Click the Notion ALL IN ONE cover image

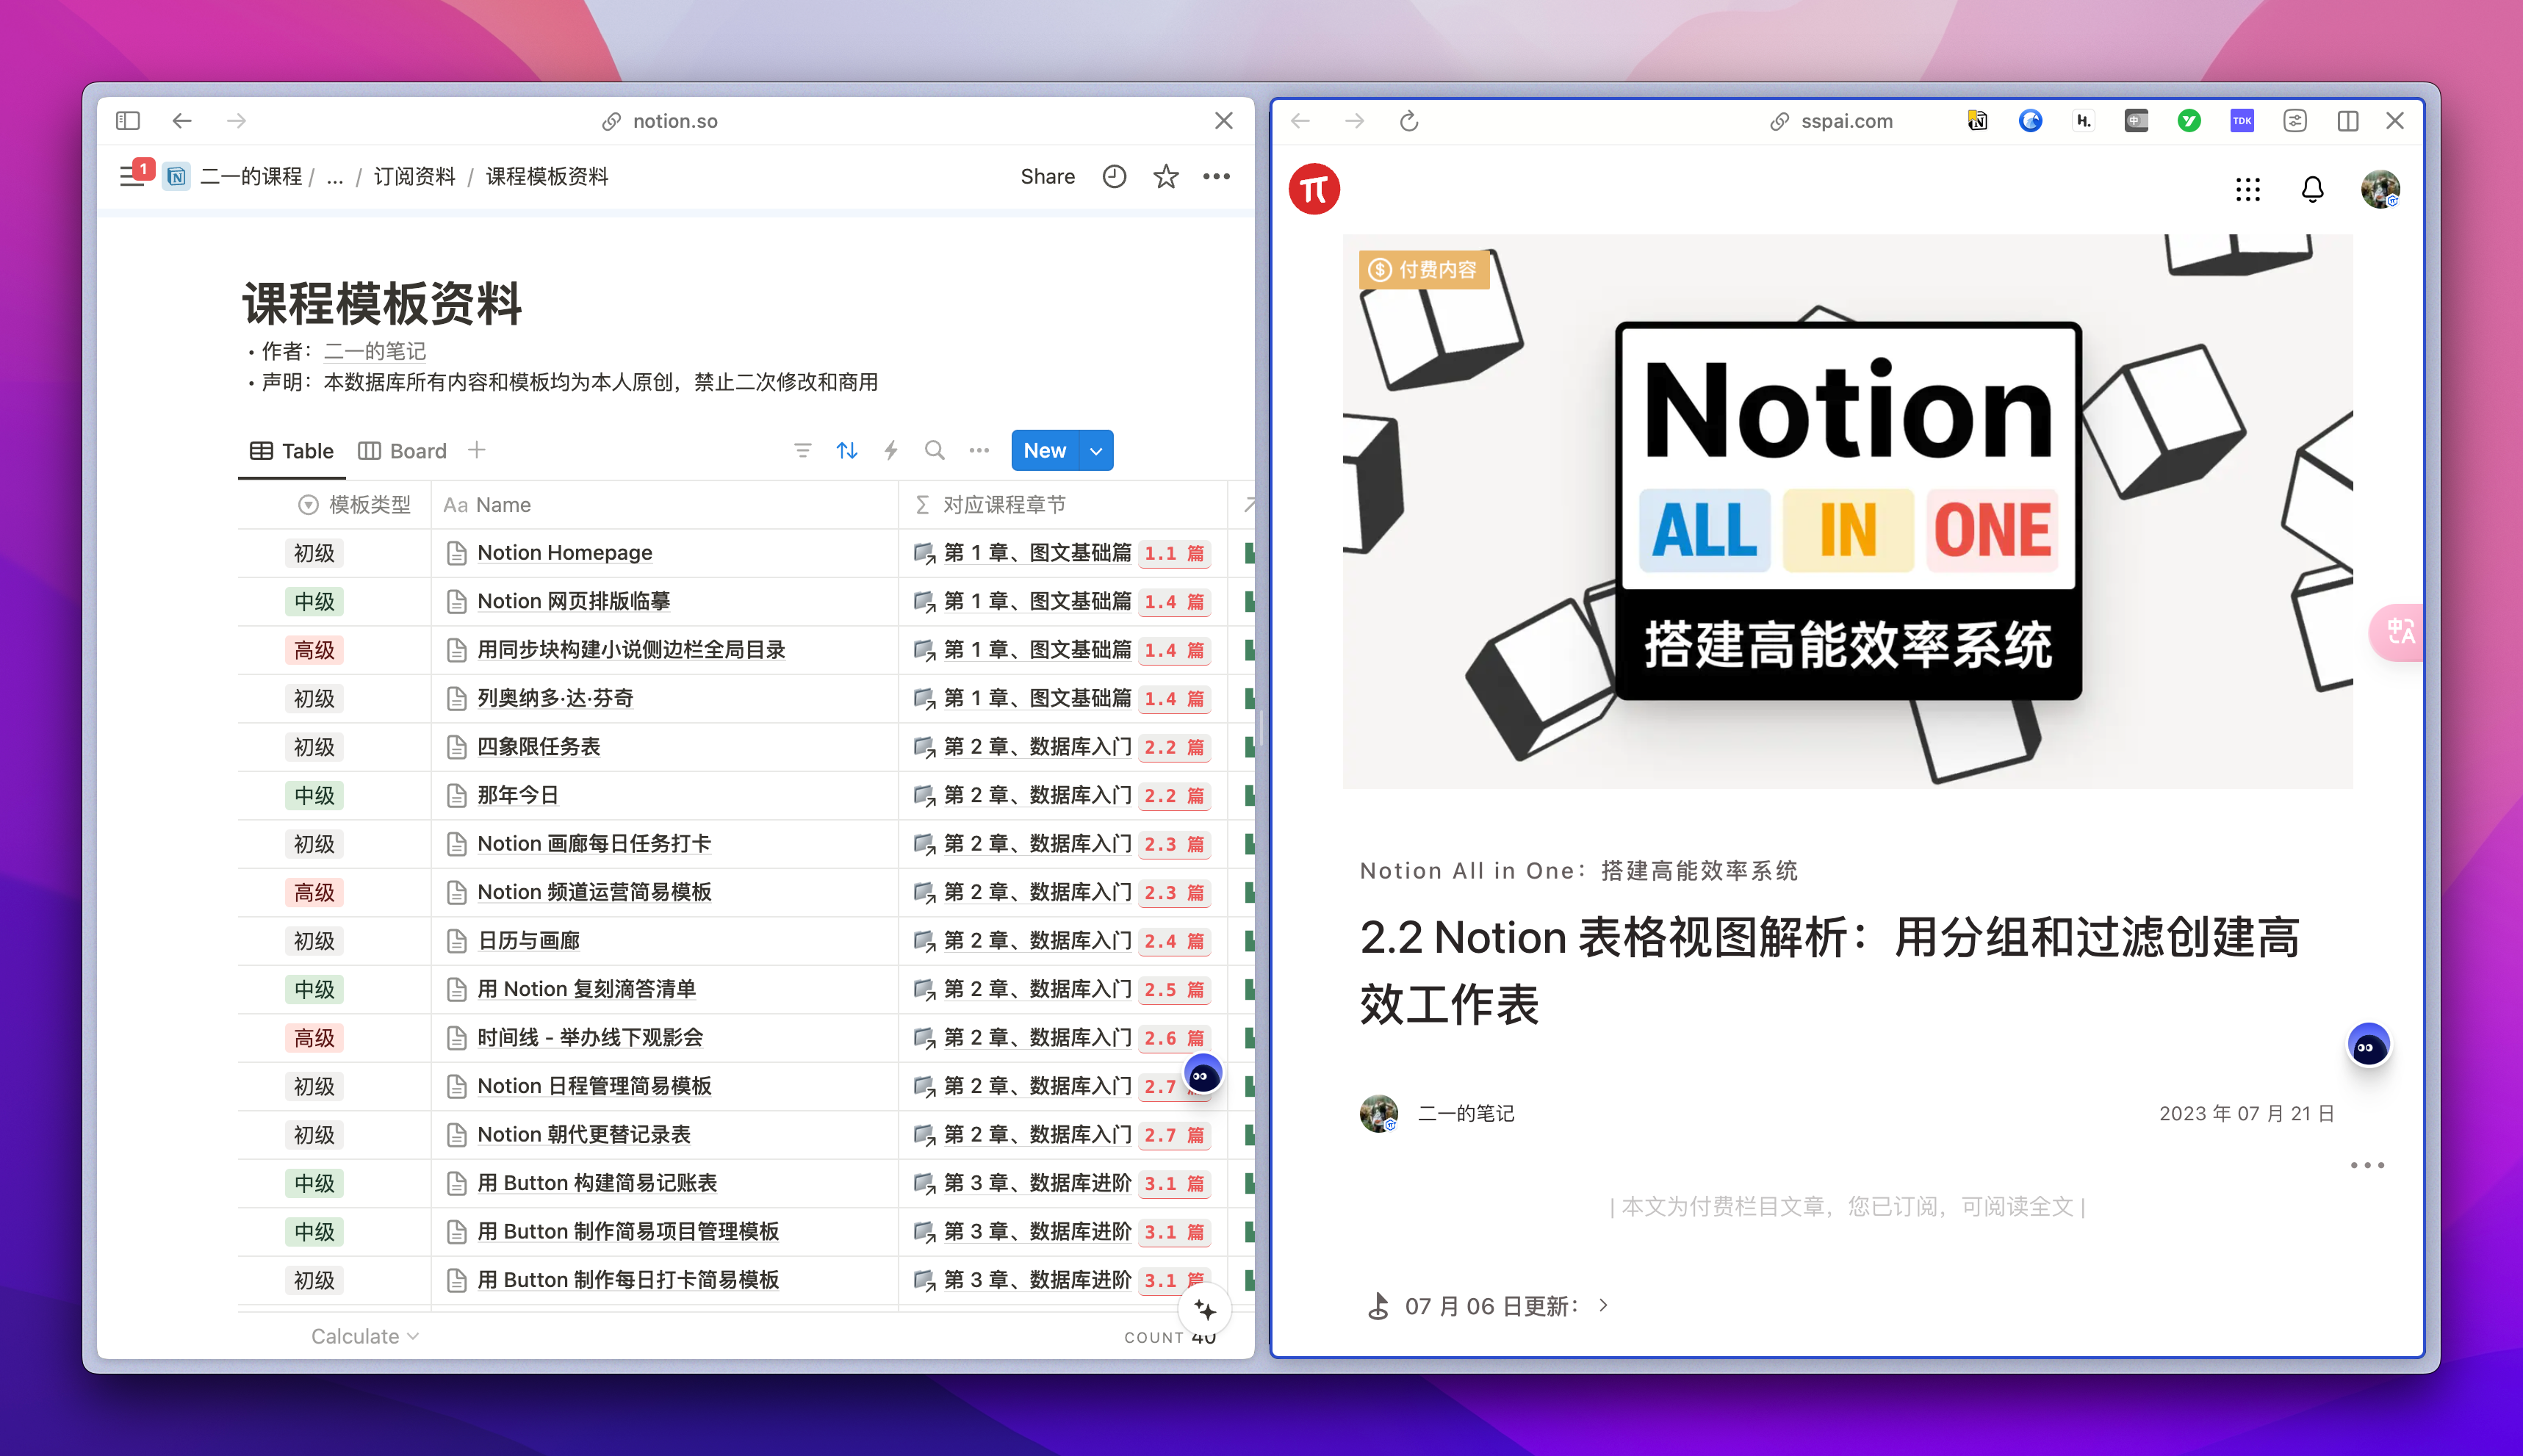(x=1847, y=511)
